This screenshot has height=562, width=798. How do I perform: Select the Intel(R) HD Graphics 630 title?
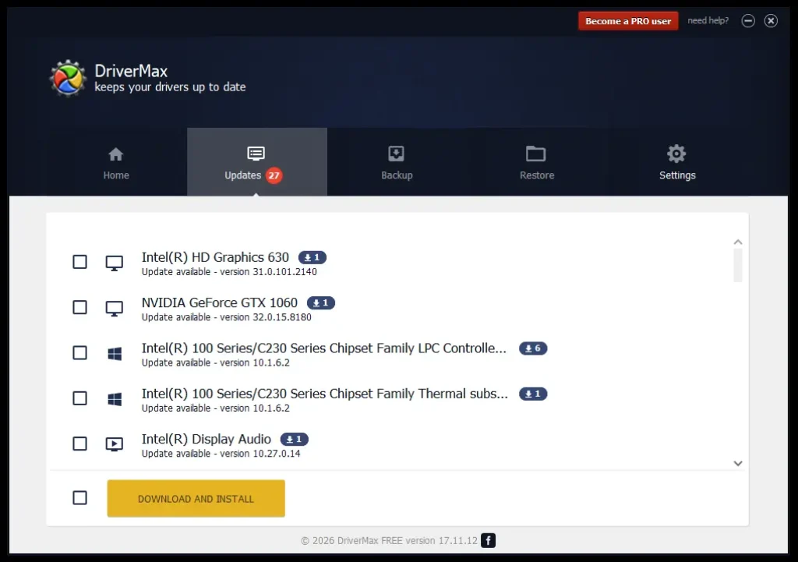pos(215,257)
